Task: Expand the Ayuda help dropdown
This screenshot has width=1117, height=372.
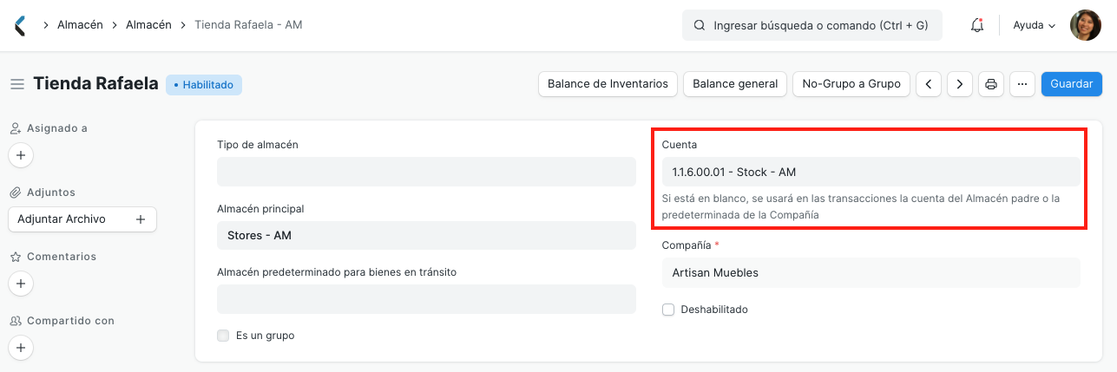Action: [x=1034, y=25]
